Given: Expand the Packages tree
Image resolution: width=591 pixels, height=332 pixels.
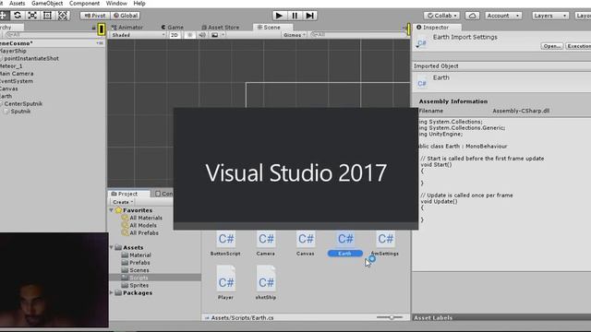Looking at the screenshot, I should pos(112,292).
